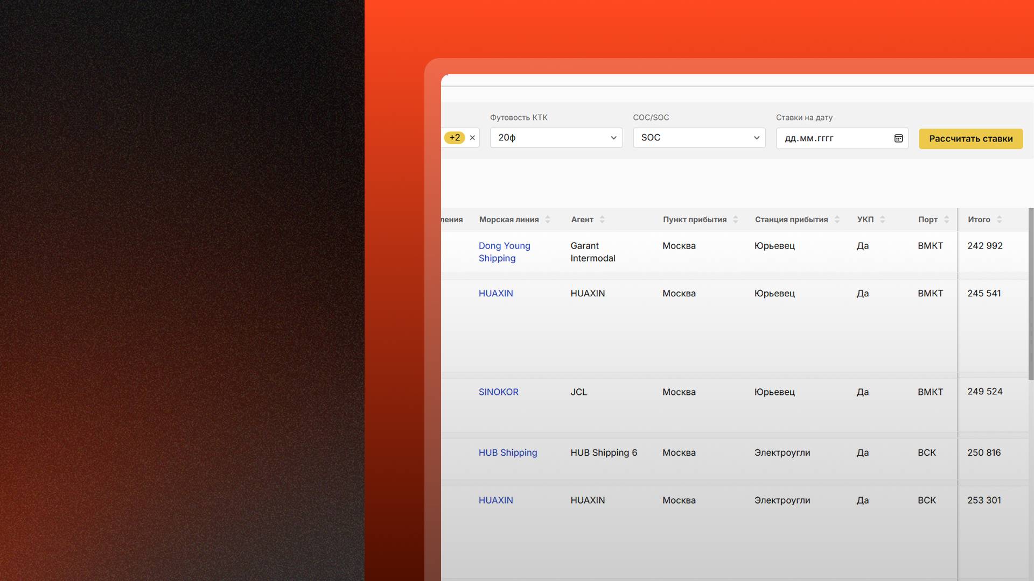
Task: Sort by УКП column
Action: [882, 219]
